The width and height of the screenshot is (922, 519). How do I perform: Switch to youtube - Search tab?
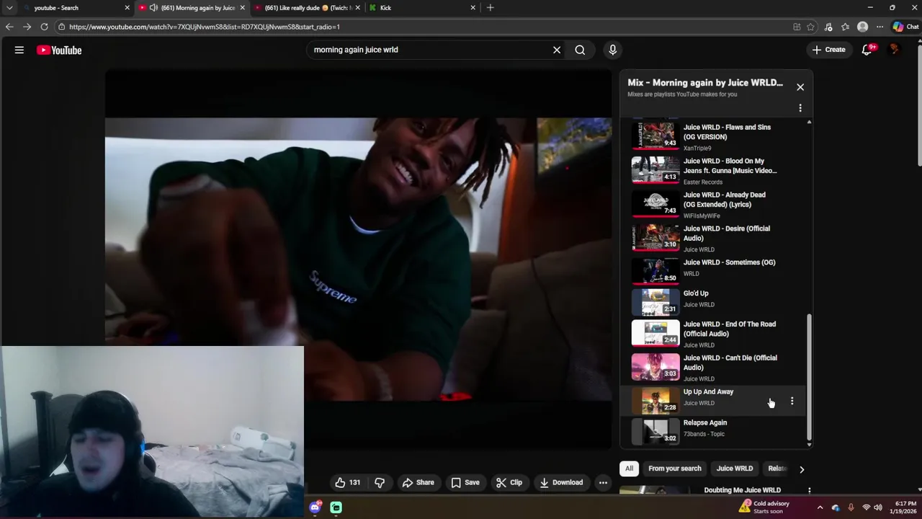click(76, 7)
